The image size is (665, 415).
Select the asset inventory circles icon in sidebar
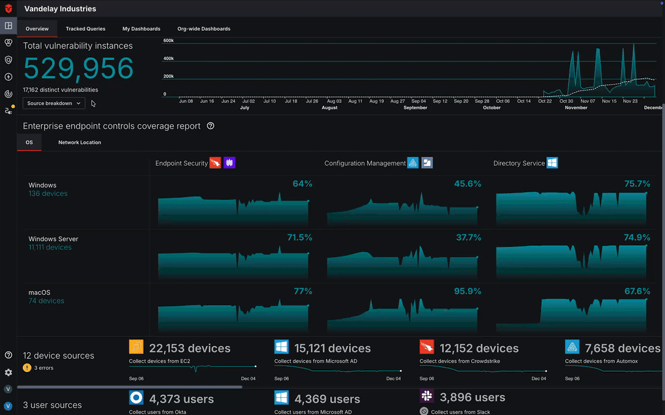(x=8, y=42)
